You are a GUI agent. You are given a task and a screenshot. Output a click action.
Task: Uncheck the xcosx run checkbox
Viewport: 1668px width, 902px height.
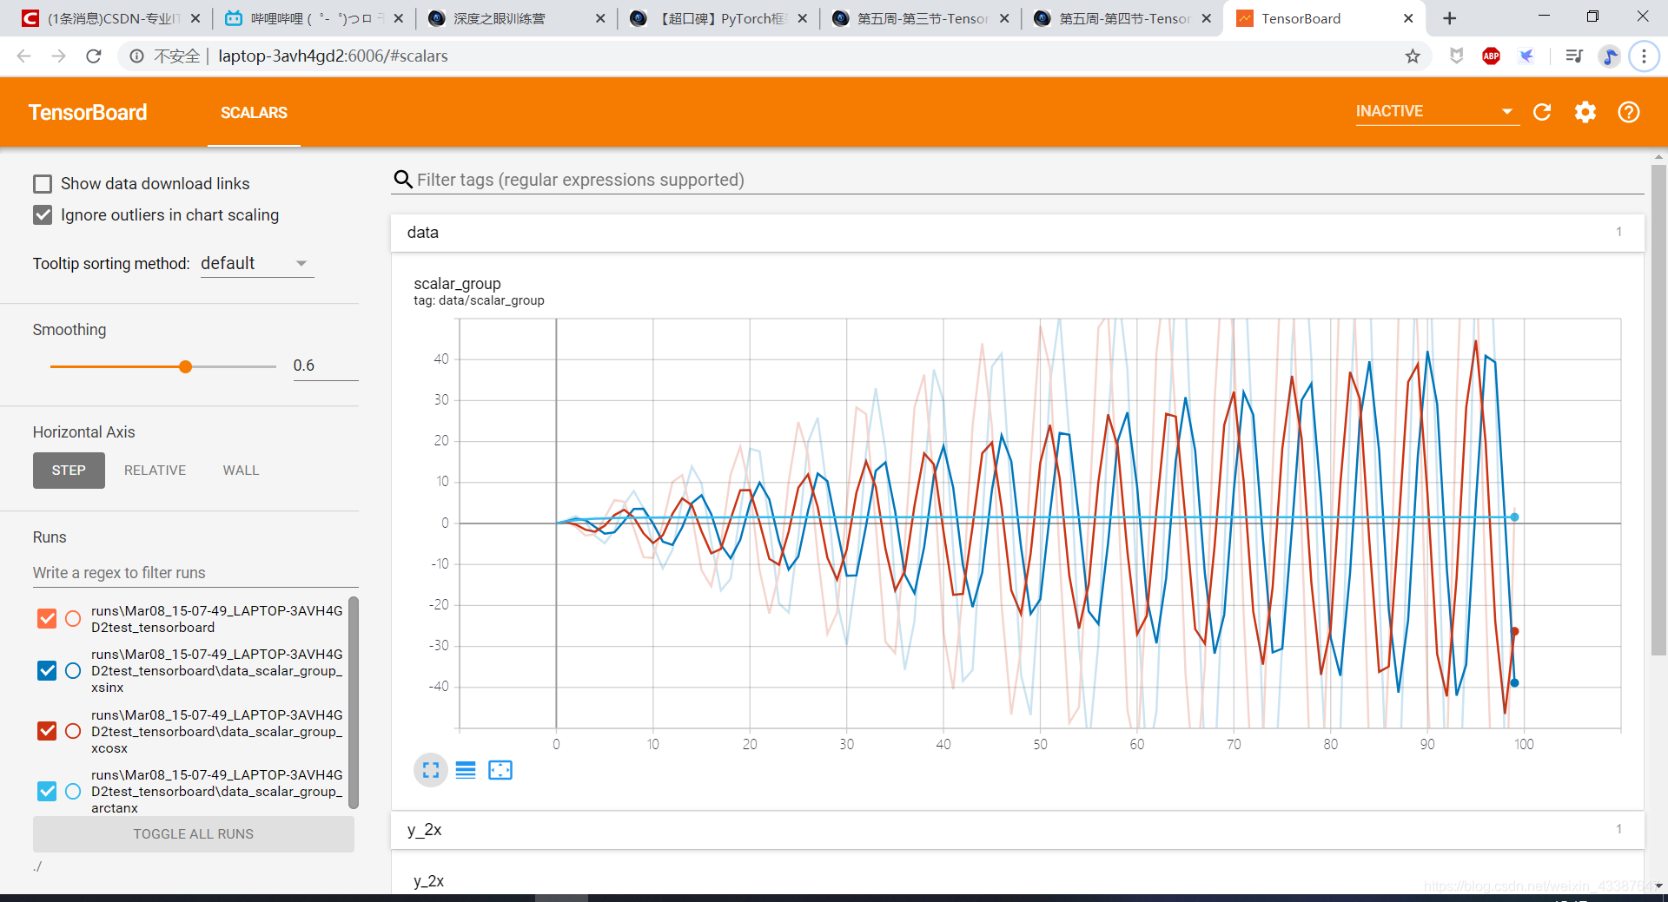[x=47, y=731]
